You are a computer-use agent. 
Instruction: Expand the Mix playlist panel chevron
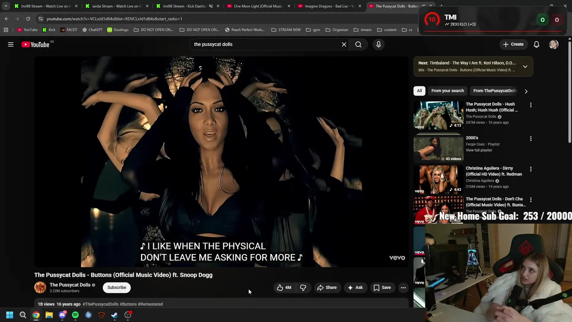[x=525, y=67]
